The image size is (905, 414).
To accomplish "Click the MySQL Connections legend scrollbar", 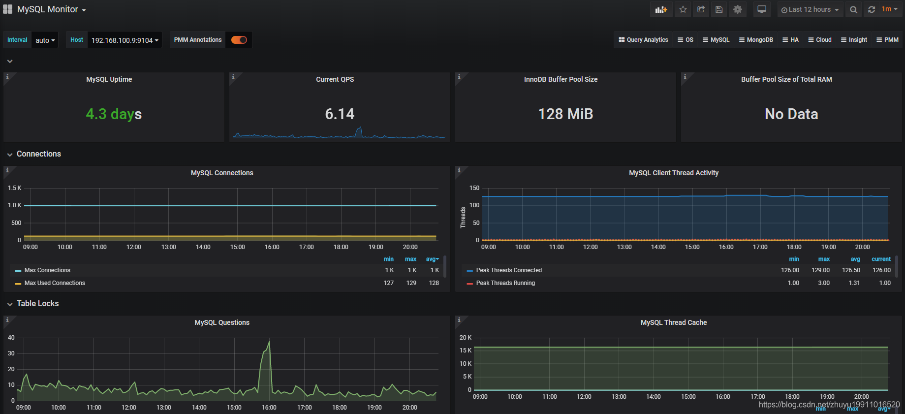I will (x=445, y=266).
